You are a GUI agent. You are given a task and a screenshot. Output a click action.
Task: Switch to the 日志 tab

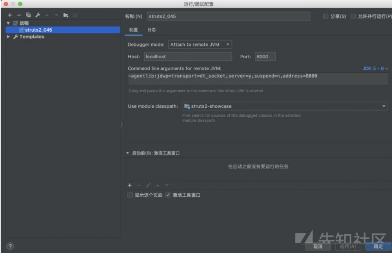151,29
